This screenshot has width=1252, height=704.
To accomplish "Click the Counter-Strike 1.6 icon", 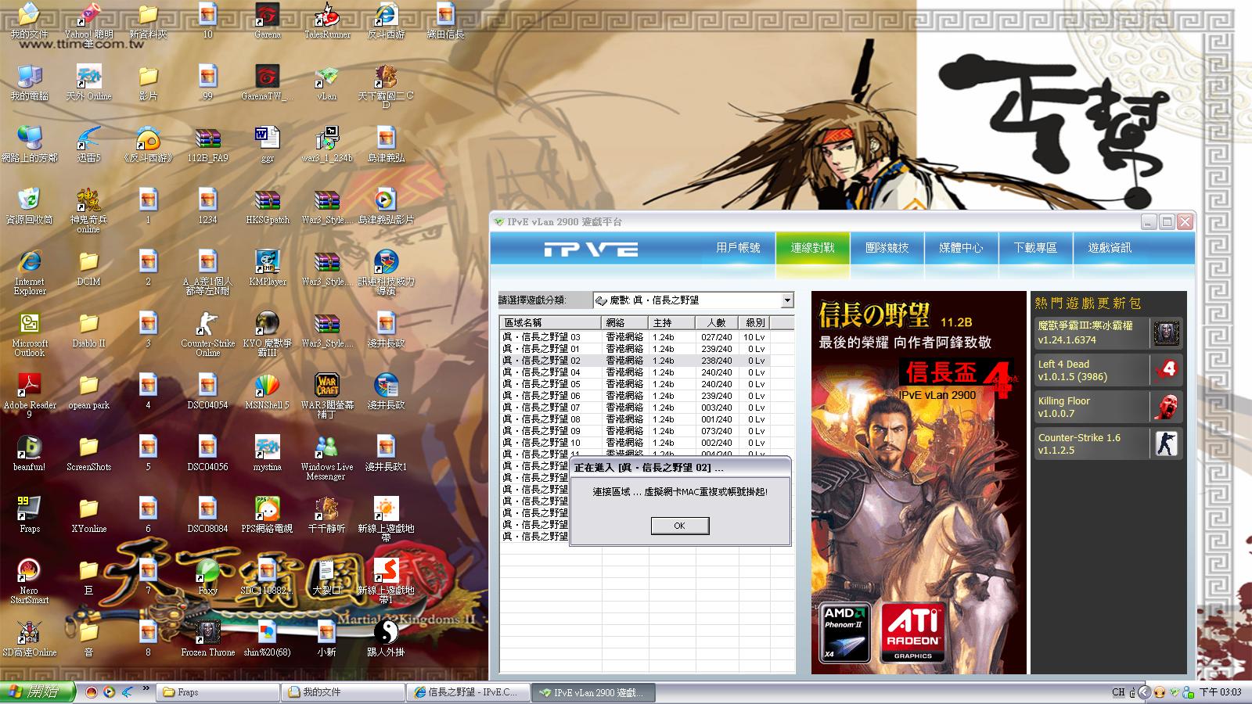I will click(x=1166, y=444).
